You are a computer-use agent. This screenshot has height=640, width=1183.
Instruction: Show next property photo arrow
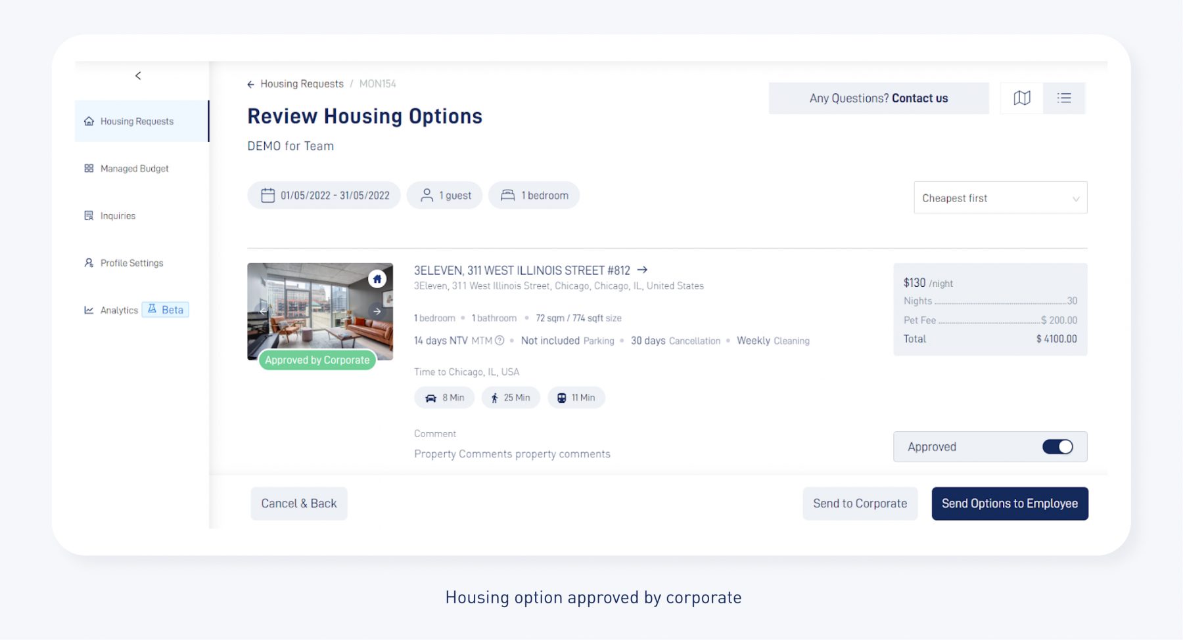coord(377,311)
